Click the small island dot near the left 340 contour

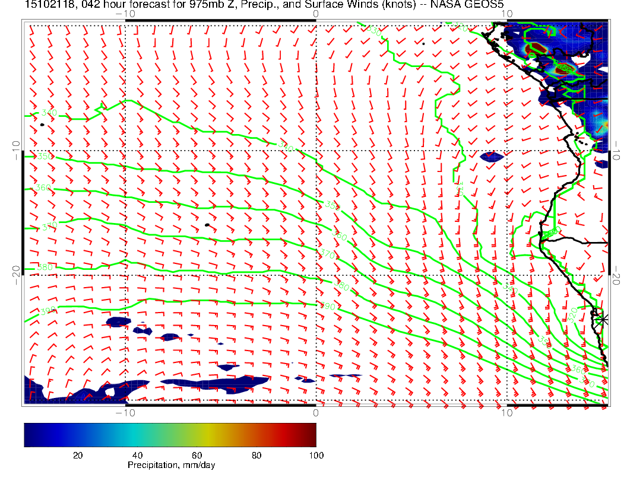pos(42,125)
